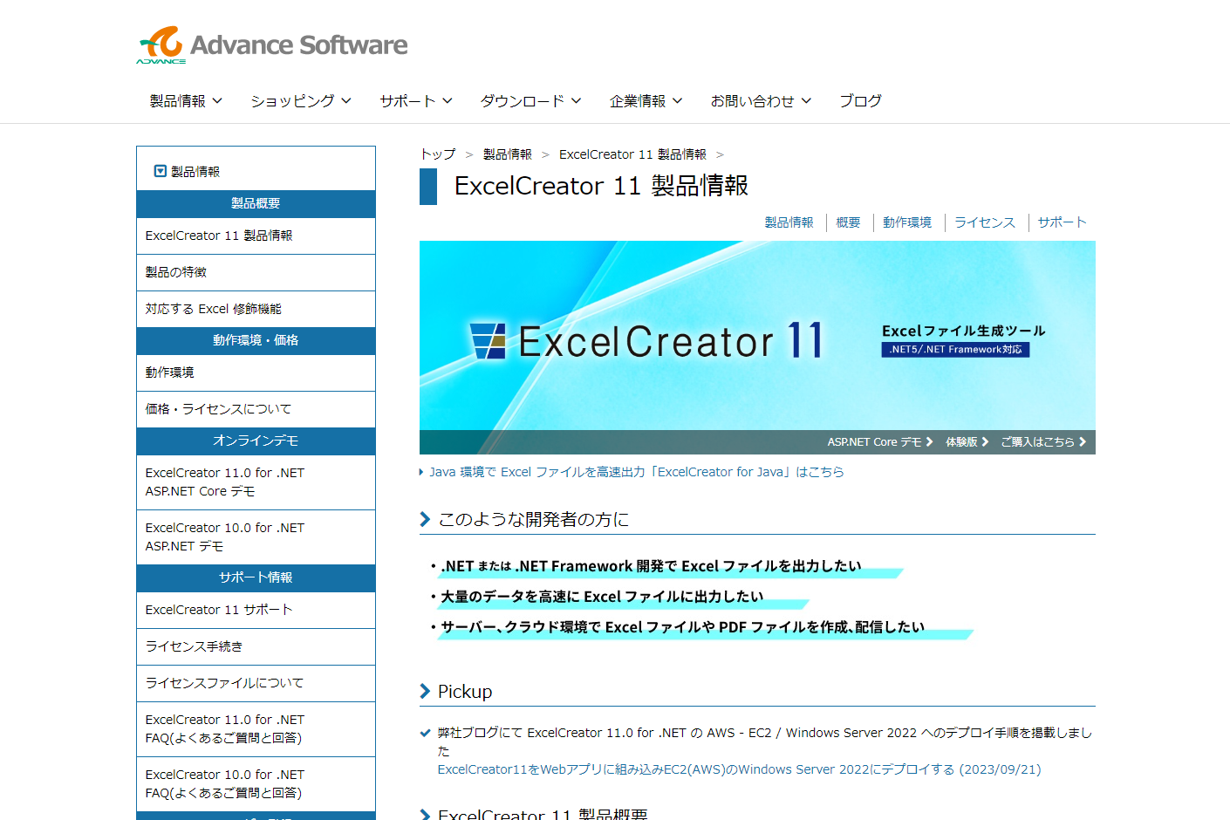Click the Advance Software logo
1230x820 pixels.
tap(272, 44)
